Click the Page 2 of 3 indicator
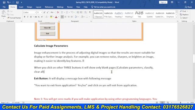 [5, 103]
